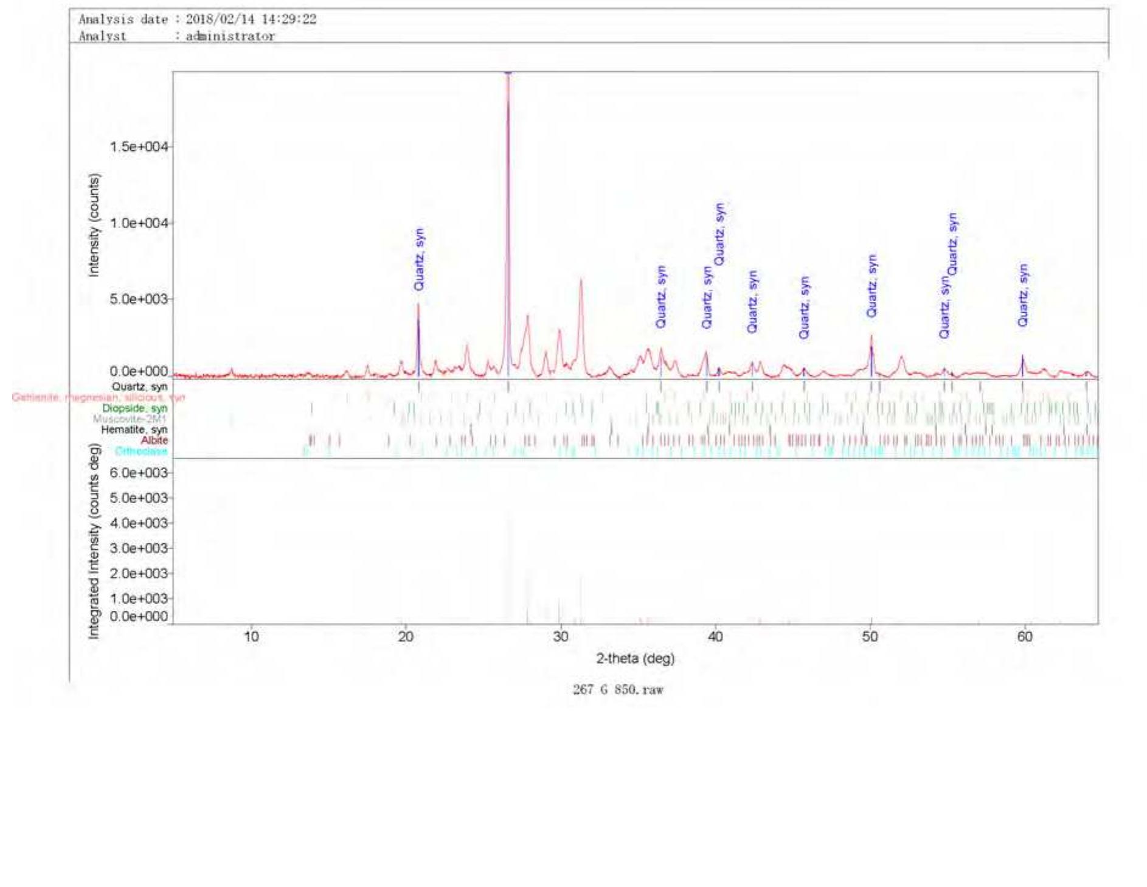The image size is (1147, 887).
Task: Select the Albite phase legend label
Action: pyautogui.click(x=154, y=440)
